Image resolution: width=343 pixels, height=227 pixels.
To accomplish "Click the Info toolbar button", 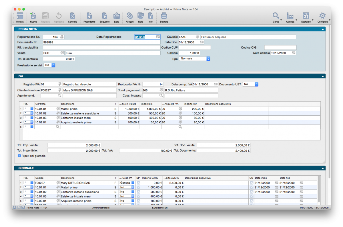I will coord(151,16).
